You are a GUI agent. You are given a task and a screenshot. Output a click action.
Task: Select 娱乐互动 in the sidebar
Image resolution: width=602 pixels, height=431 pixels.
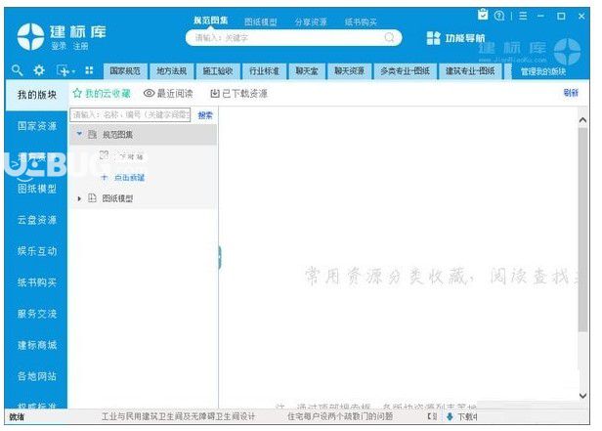pos(37,251)
